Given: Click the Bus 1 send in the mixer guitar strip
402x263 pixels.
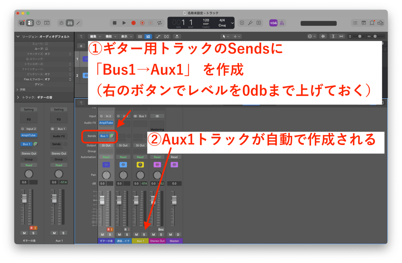Looking at the screenshot, I should pyautogui.click(x=104, y=136).
